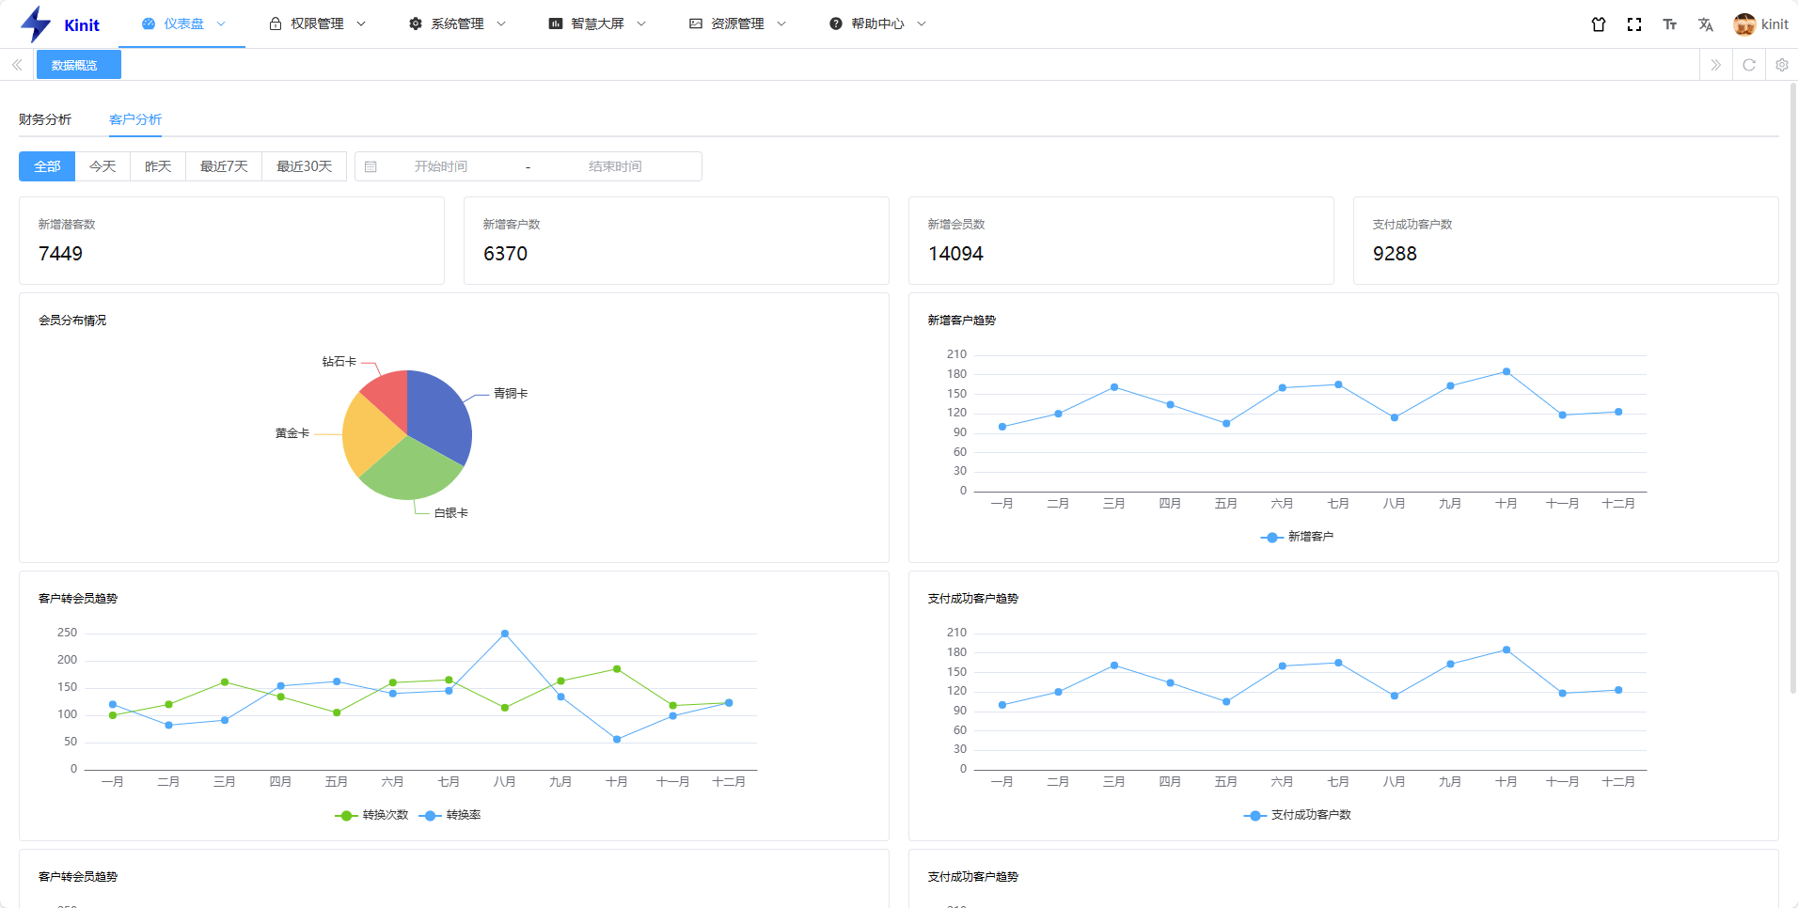Click the kinit user avatar

click(x=1744, y=24)
